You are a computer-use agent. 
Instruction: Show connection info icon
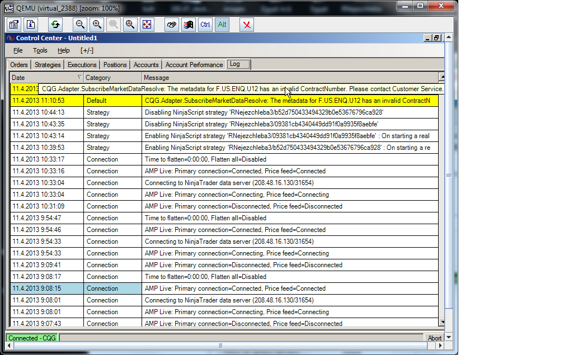(x=31, y=25)
